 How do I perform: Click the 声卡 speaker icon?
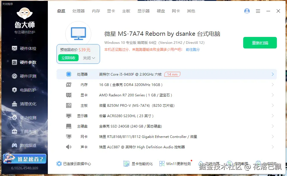69,147
